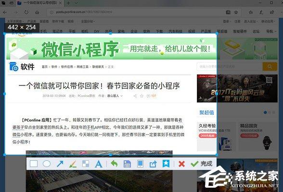Undo last annotation with green arrow
The width and height of the screenshot is (283, 192).
click(x=114, y=164)
